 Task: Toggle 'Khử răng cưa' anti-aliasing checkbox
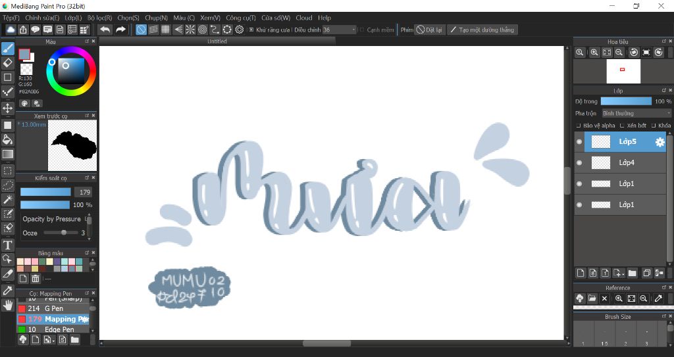251,30
